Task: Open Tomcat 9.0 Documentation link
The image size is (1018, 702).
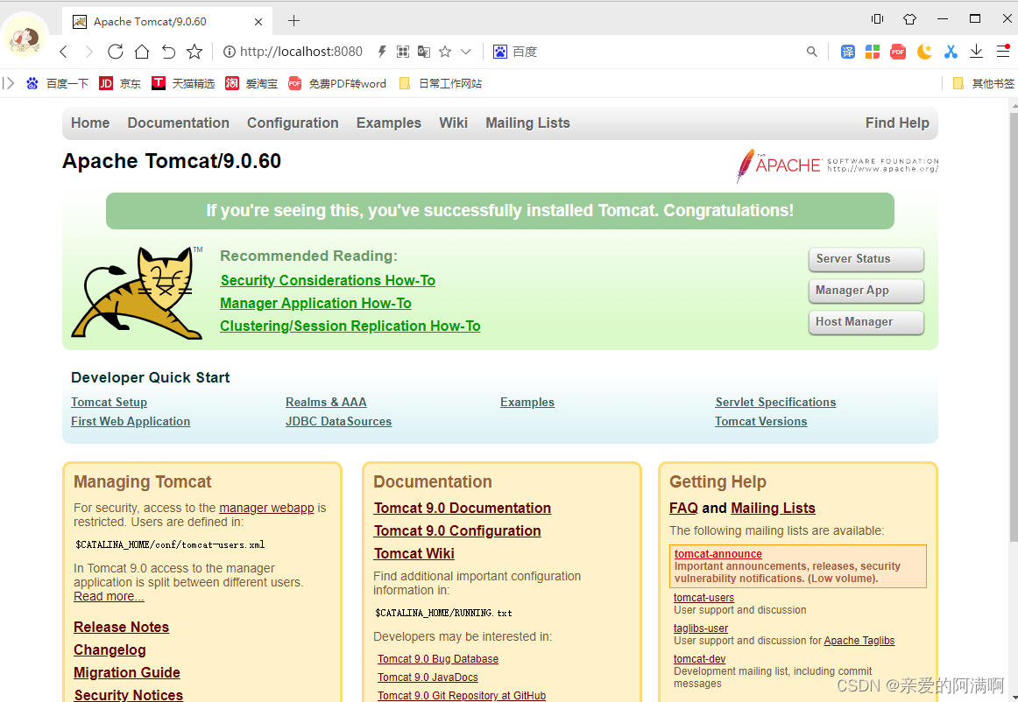Action: tap(463, 508)
